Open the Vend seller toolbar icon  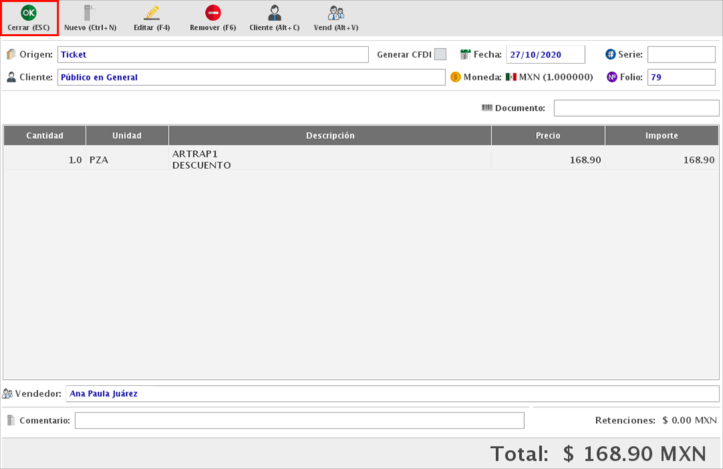coord(336,13)
